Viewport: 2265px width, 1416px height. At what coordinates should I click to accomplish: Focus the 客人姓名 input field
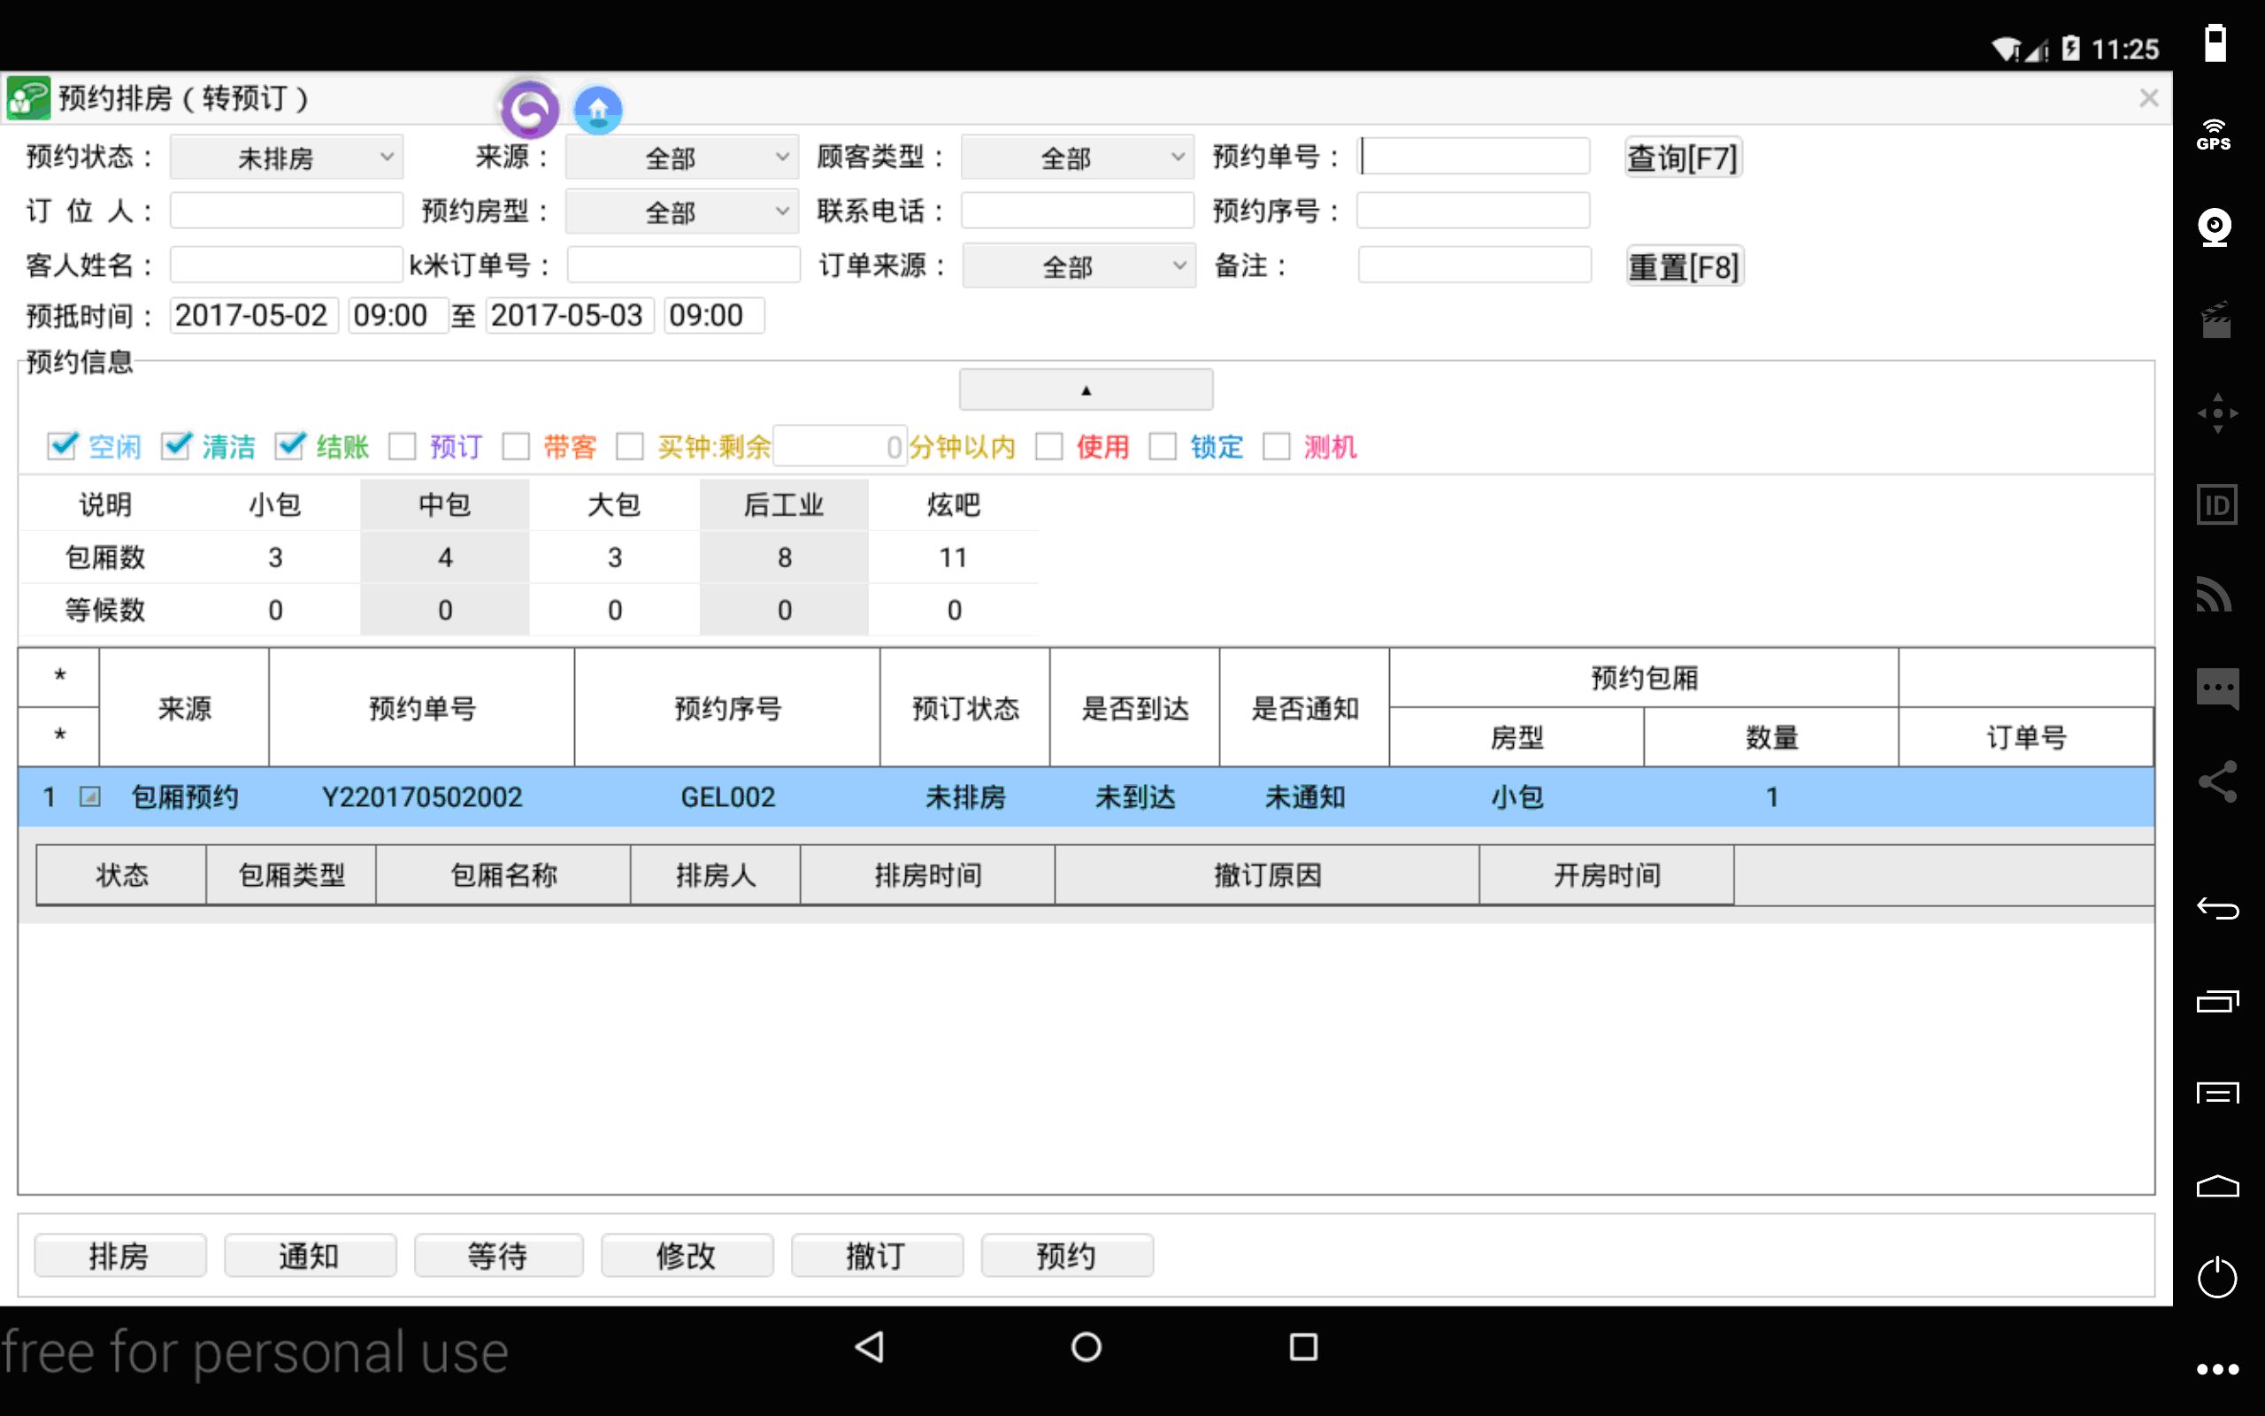pyautogui.click(x=287, y=265)
